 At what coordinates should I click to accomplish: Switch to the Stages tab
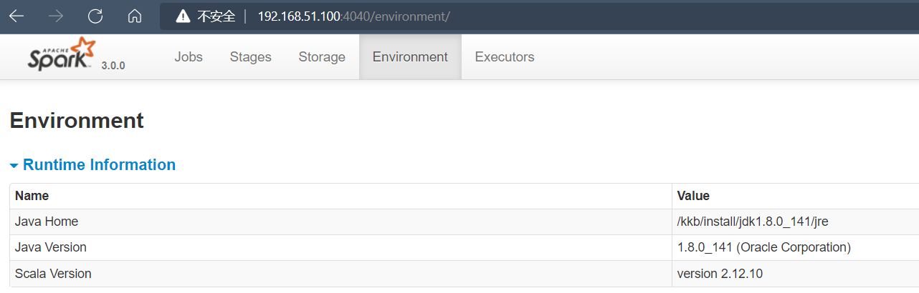point(250,57)
